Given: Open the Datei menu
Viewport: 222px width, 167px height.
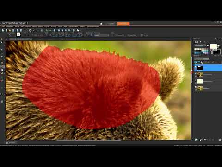Looking at the screenshot, I should [3, 27].
